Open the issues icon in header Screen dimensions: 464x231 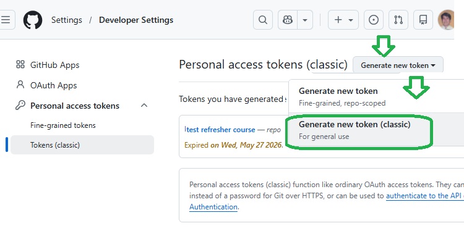coord(374,20)
